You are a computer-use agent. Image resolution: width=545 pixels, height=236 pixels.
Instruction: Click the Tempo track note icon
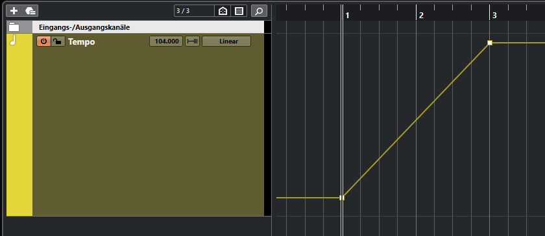pos(13,41)
